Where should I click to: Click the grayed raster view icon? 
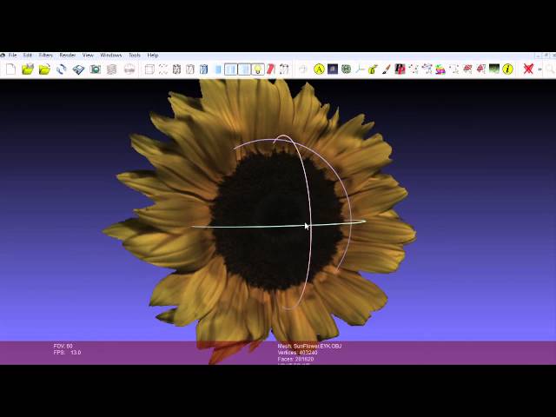pos(129,69)
